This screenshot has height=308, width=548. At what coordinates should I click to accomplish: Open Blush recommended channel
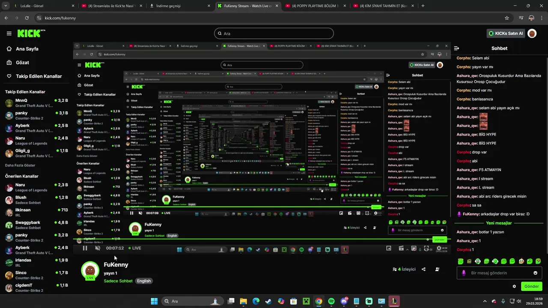(x=36, y=200)
